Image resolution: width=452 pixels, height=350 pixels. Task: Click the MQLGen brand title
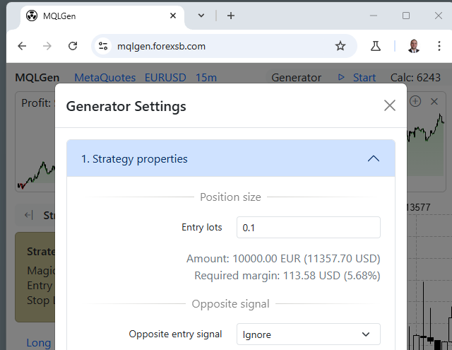click(37, 77)
